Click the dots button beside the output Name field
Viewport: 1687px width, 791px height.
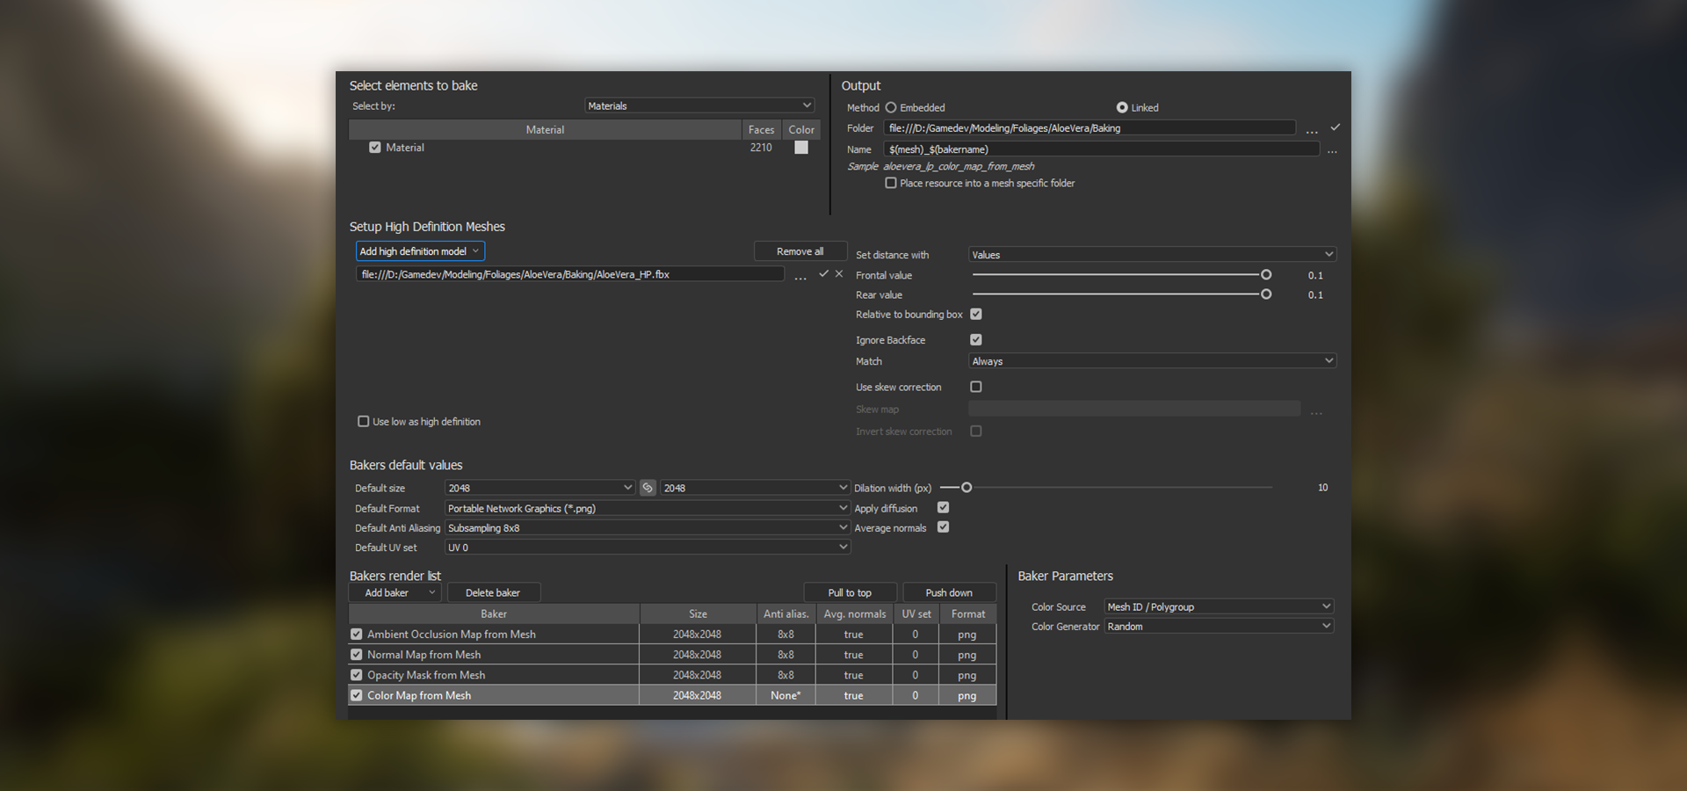coord(1332,151)
